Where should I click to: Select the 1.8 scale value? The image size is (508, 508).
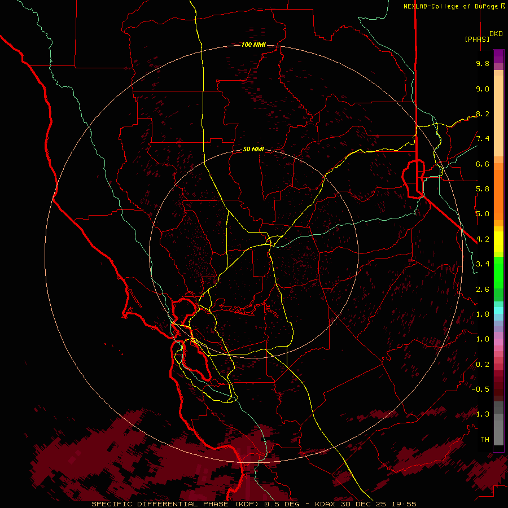(483, 314)
